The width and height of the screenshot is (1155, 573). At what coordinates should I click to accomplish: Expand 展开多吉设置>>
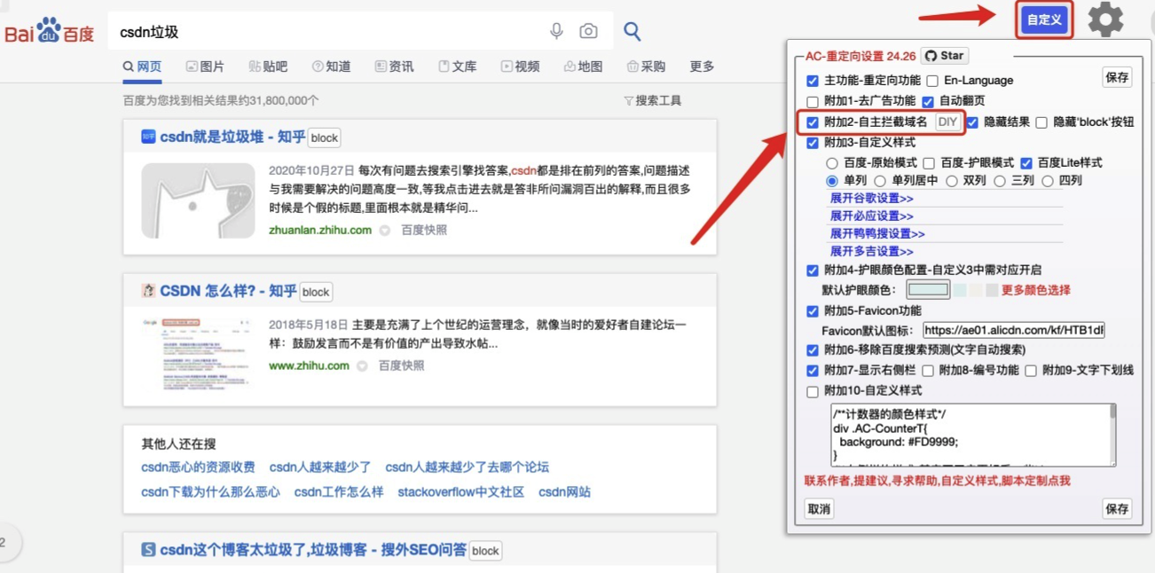click(x=871, y=252)
